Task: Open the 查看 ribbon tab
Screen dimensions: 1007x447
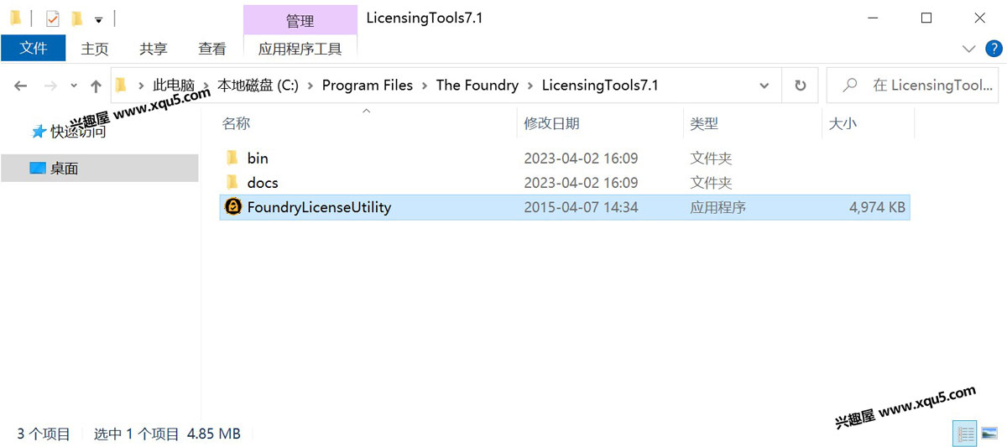Action: click(x=212, y=49)
